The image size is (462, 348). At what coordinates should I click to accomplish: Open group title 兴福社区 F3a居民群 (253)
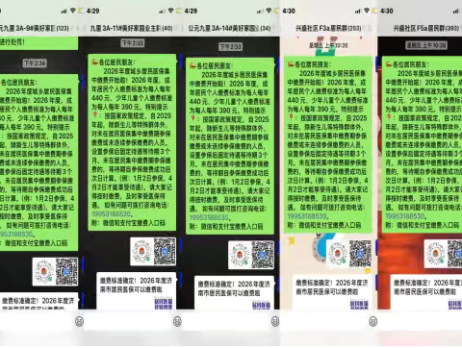tap(328, 28)
